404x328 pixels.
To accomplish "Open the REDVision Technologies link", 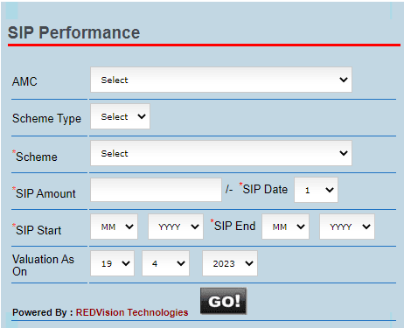I will pyautogui.click(x=132, y=312).
